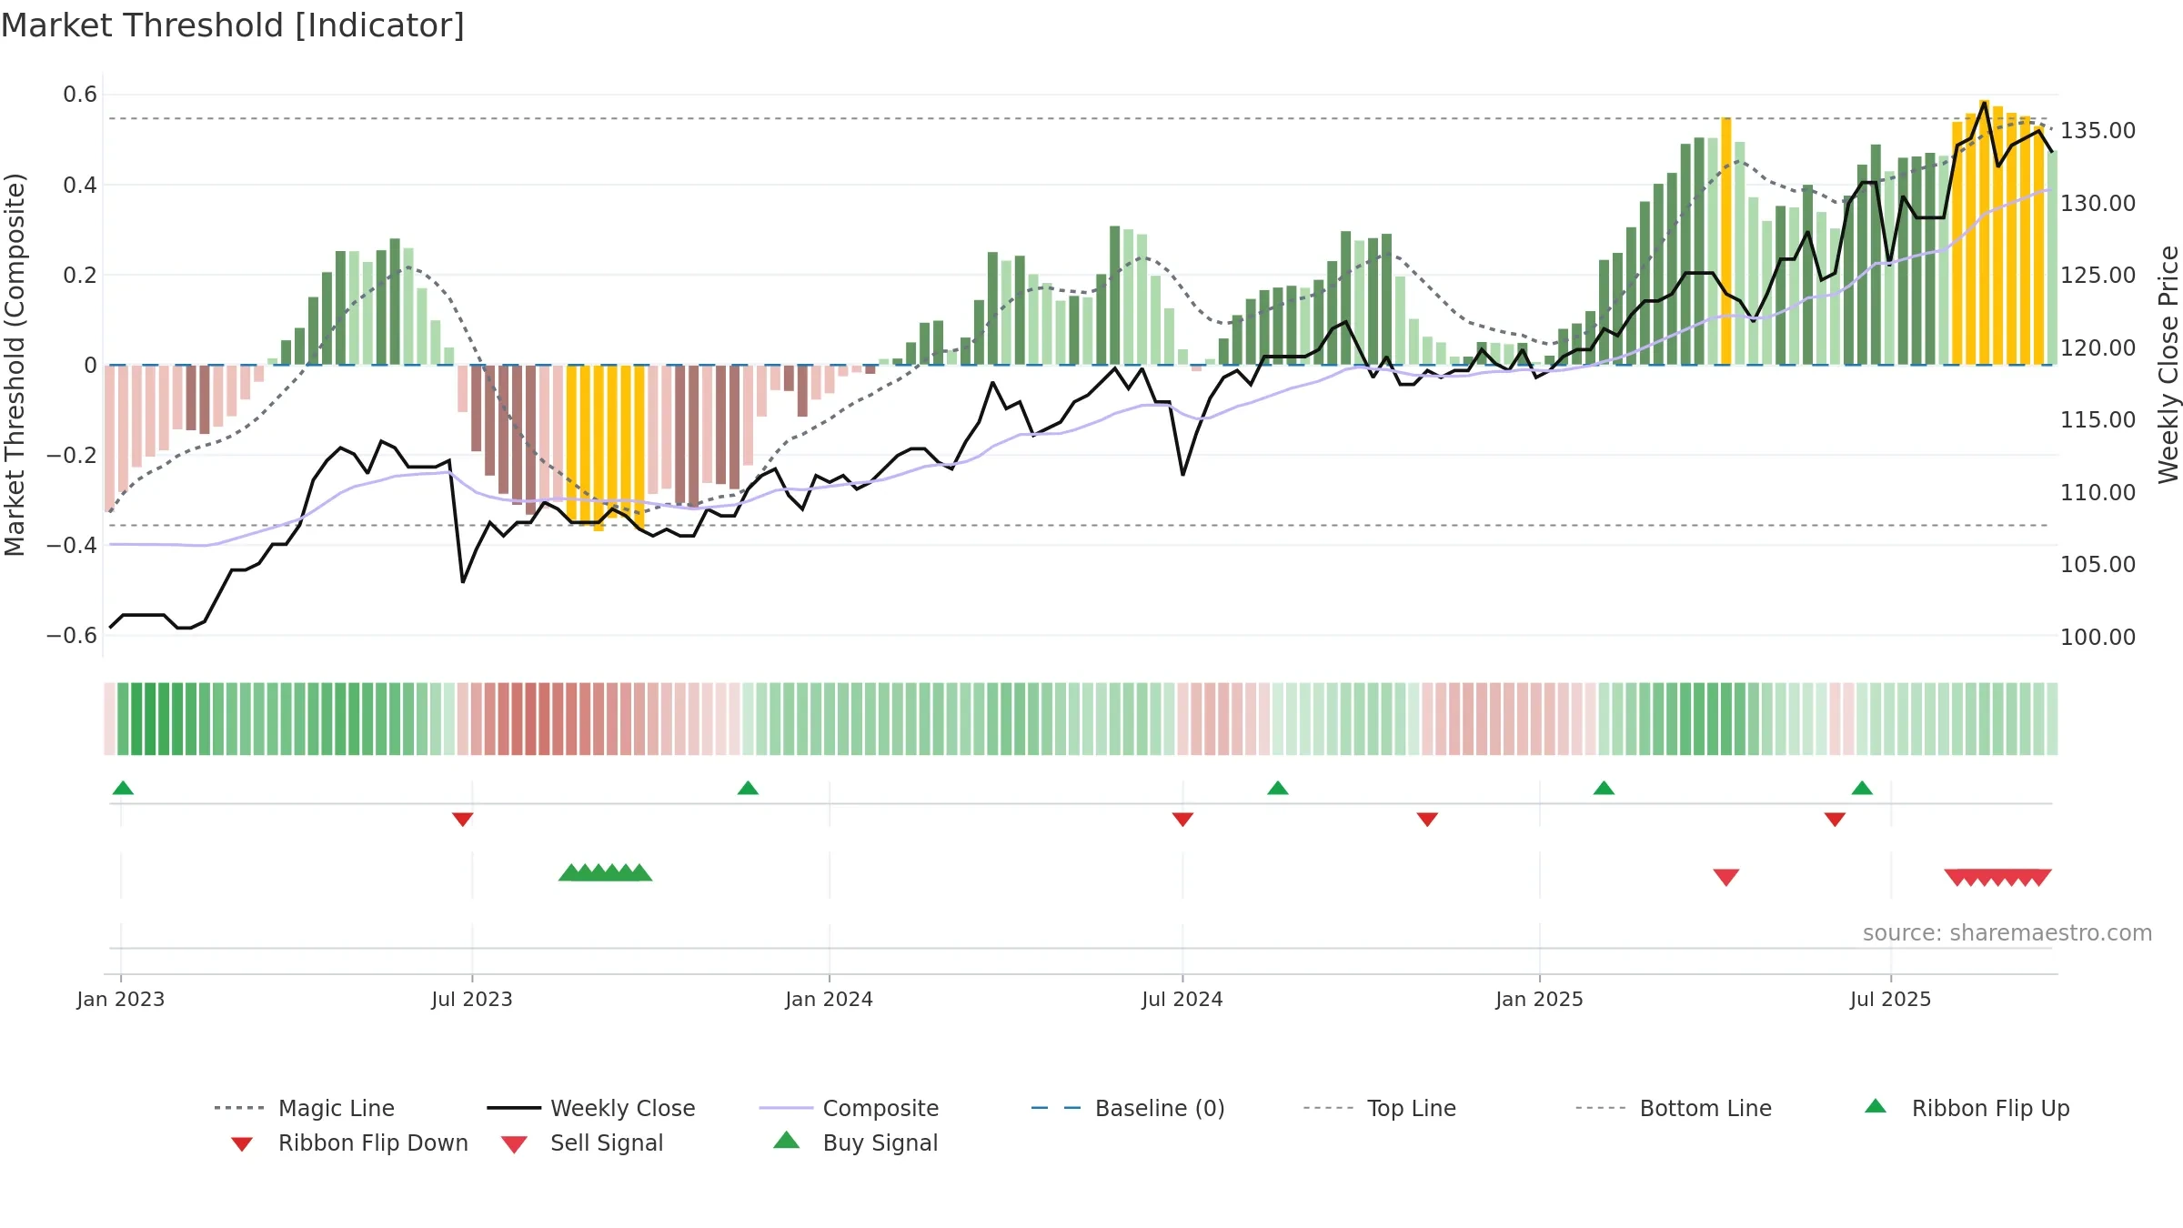Click the Market Threshold (Composite) axis title
This screenshot has width=2183, height=1228.
(15, 364)
